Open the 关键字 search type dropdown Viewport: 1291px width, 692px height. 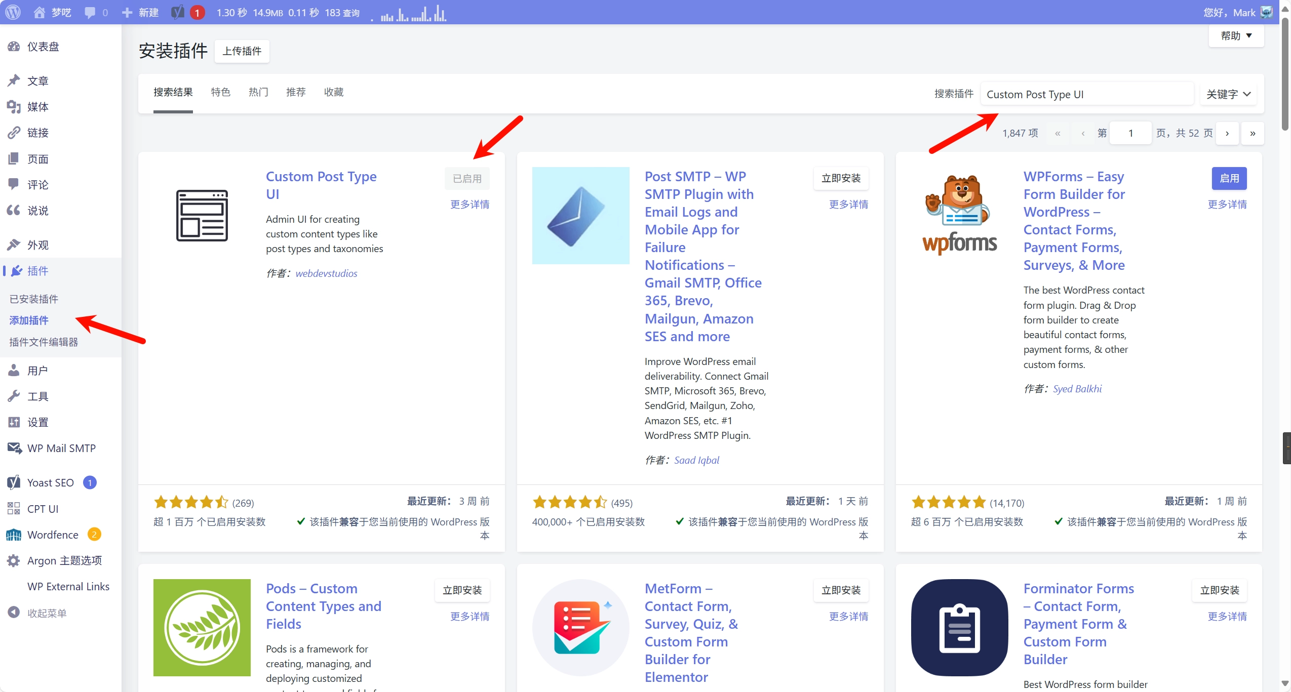tap(1228, 94)
